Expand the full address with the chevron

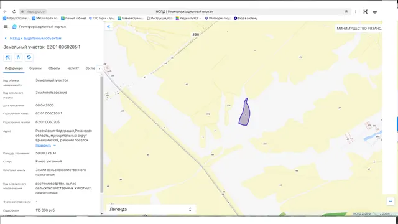pyautogui.click(x=55, y=146)
